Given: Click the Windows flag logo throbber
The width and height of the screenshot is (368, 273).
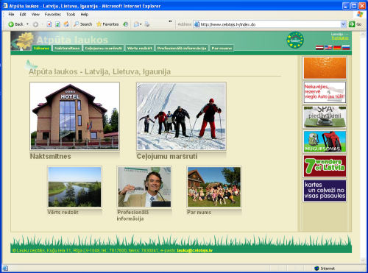Looking at the screenshot, I should tap(360, 14).
